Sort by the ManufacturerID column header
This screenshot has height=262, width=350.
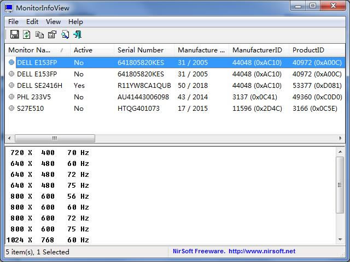pos(259,50)
